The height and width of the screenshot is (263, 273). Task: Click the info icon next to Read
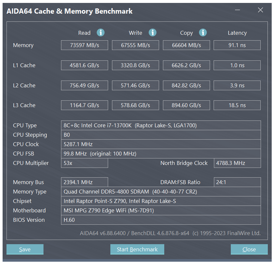[x=101, y=32]
